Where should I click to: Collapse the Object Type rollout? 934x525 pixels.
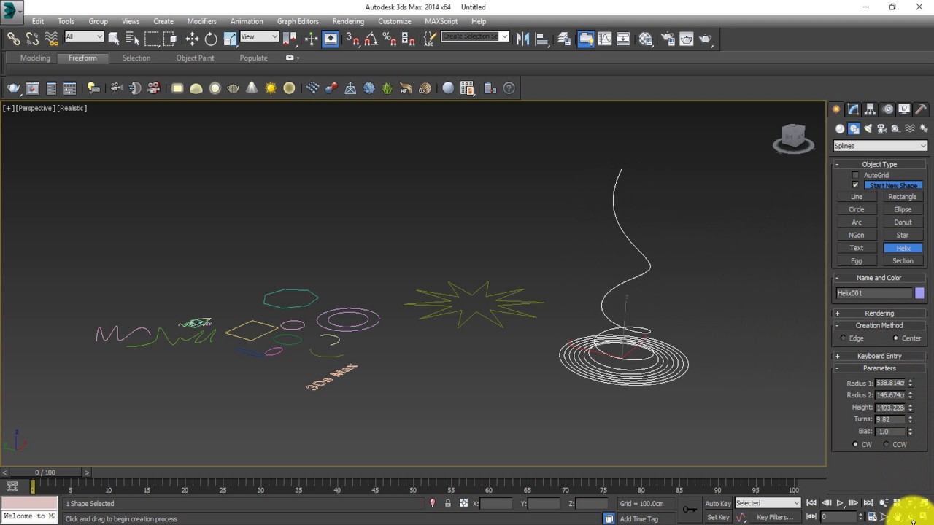(x=879, y=164)
